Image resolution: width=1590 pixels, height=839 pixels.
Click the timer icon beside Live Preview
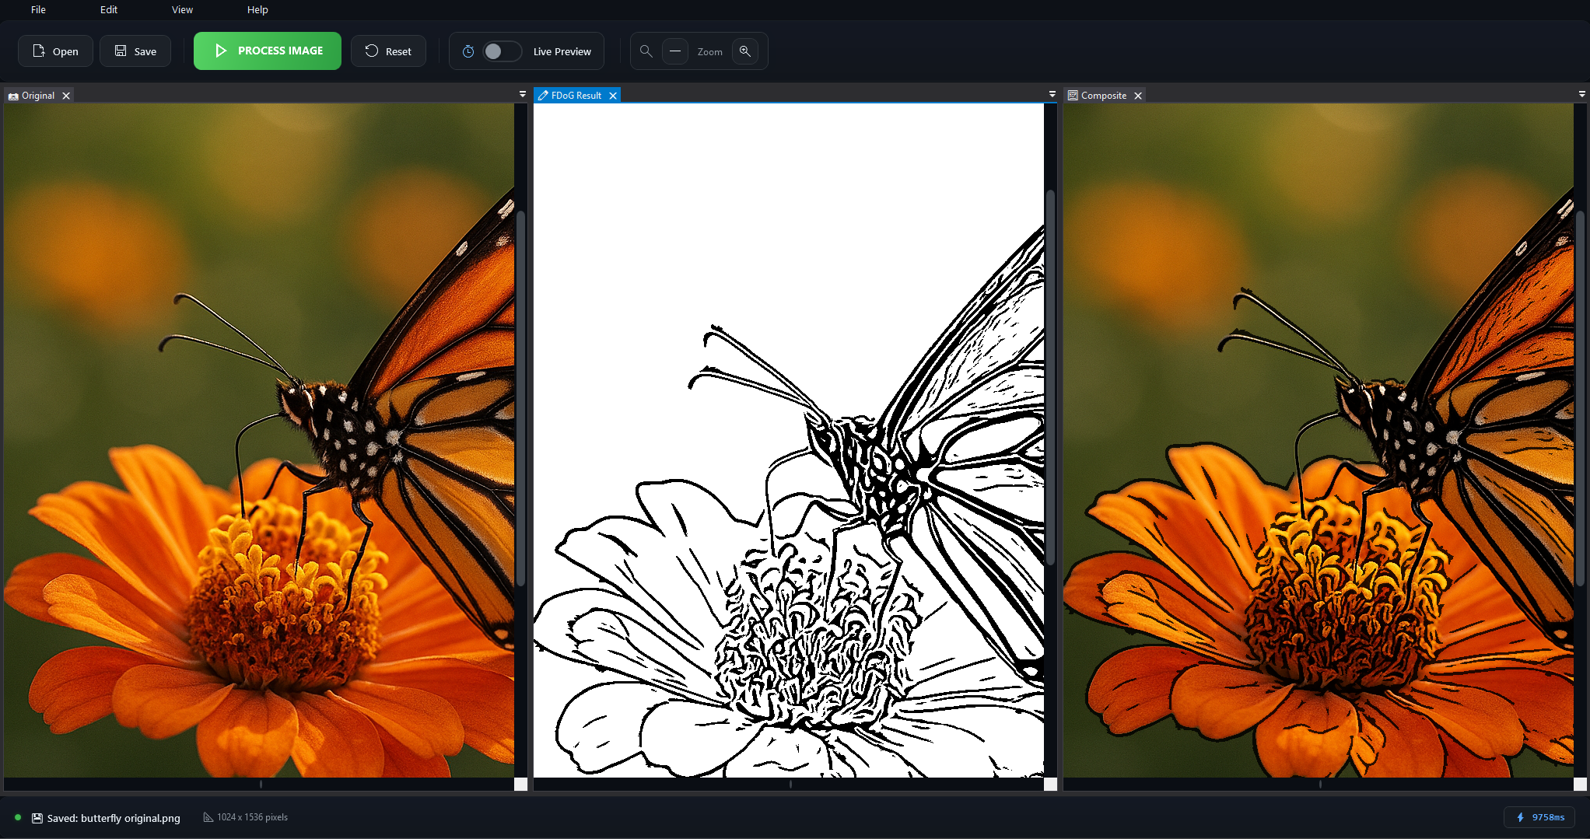coord(468,51)
